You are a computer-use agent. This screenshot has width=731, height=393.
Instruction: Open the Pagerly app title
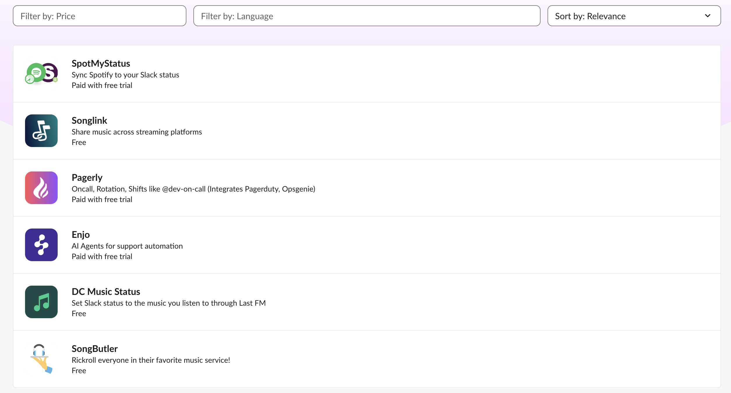click(87, 178)
